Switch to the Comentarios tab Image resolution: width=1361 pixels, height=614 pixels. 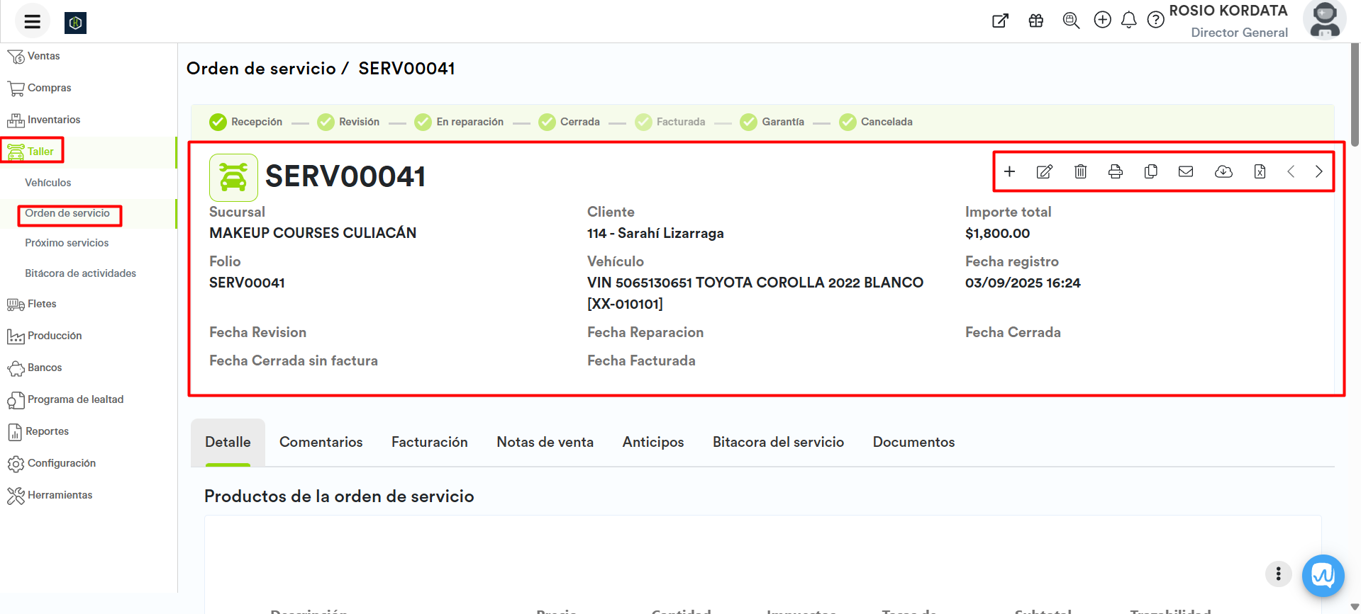[x=321, y=442]
